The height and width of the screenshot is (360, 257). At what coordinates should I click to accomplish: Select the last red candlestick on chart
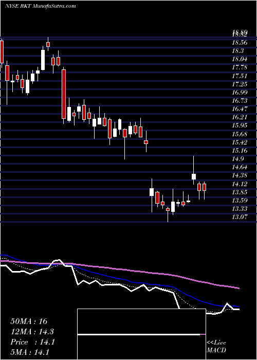click(x=204, y=187)
